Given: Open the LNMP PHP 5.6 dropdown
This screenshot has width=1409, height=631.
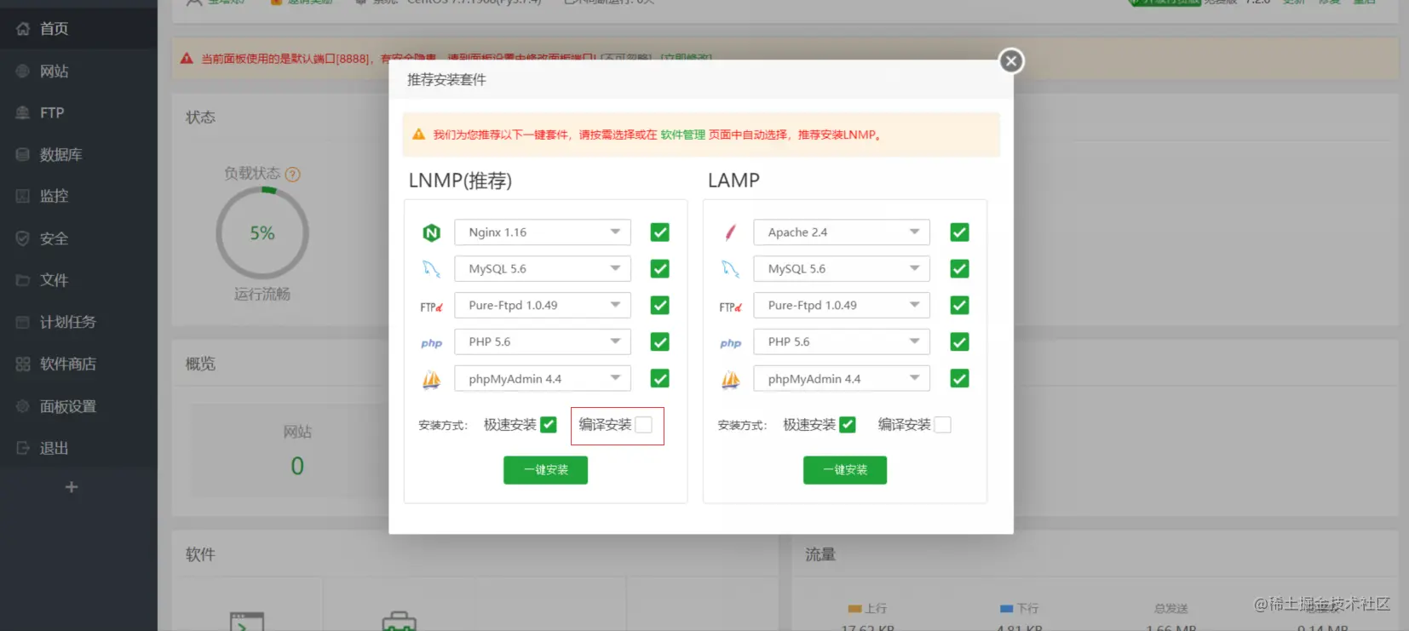Looking at the screenshot, I should (543, 342).
